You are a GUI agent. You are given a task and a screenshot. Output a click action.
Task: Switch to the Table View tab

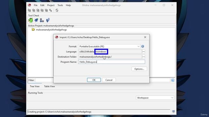click(x=49, y=86)
